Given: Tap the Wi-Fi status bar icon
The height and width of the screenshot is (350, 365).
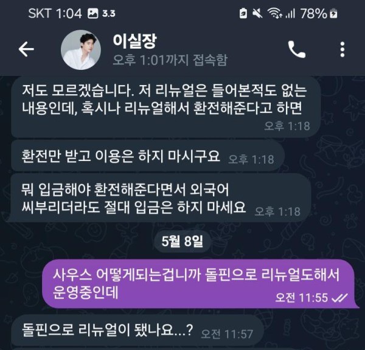Looking at the screenshot, I should [x=275, y=13].
